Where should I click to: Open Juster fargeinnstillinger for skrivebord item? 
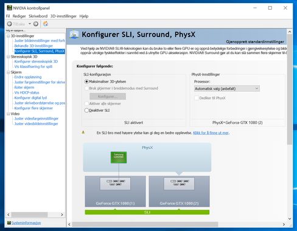tap(40, 82)
